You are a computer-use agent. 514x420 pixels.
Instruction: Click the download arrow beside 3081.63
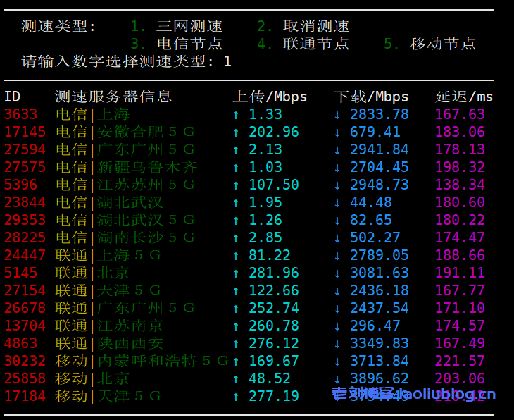point(337,273)
